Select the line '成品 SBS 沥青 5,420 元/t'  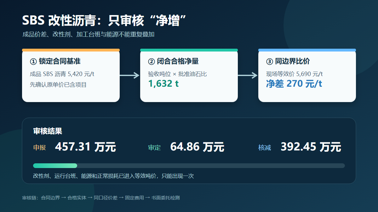[x=62, y=74]
